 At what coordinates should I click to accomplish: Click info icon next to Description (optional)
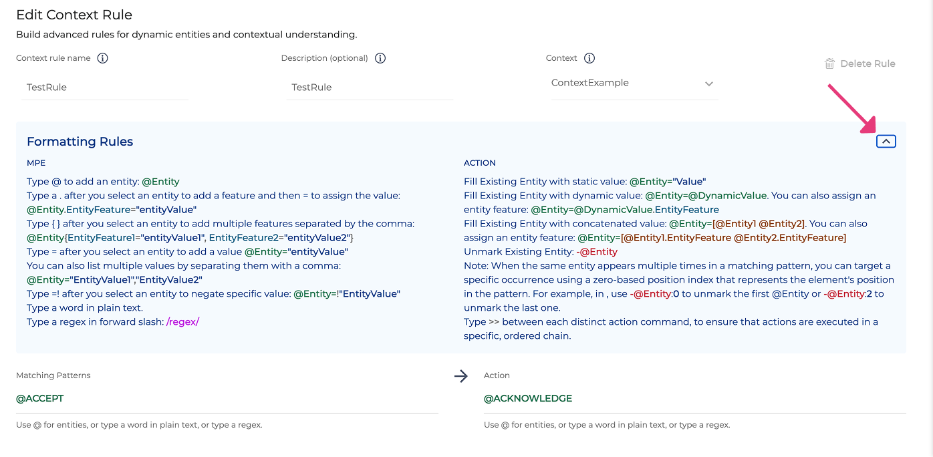[380, 58]
